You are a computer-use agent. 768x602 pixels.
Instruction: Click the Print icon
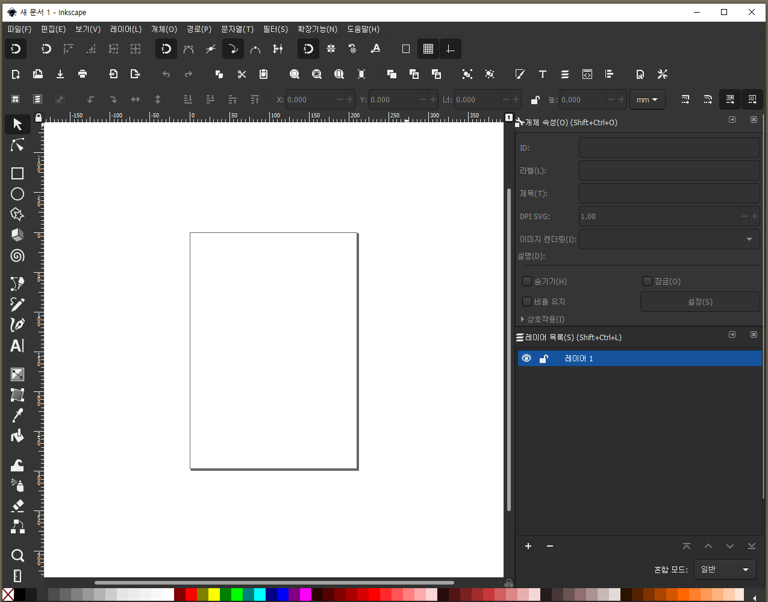83,74
